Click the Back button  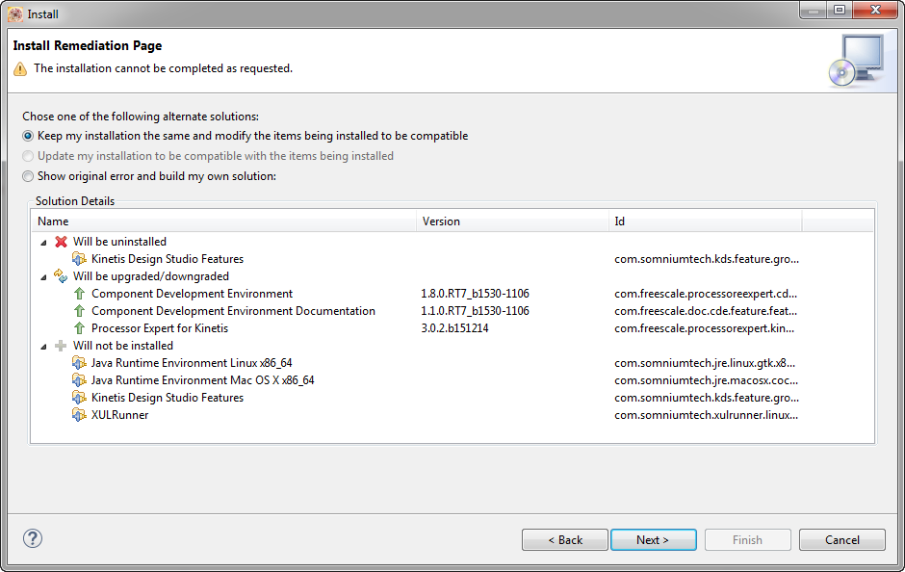564,539
